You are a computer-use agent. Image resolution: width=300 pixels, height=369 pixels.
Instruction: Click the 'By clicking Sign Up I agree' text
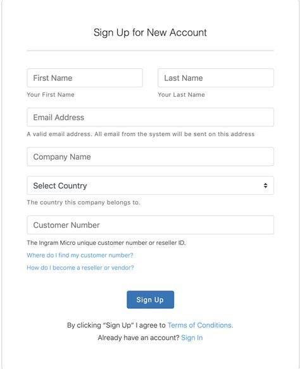[116, 325]
